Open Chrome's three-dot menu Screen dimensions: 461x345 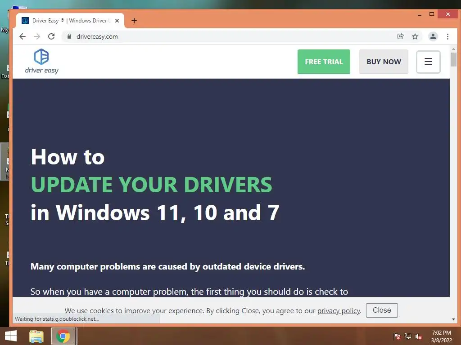(x=447, y=36)
